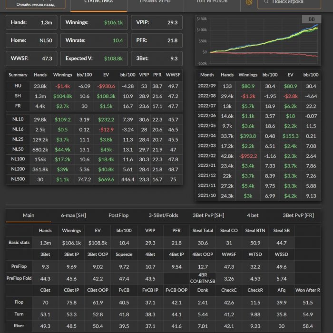Select the Main stats tab

(29, 215)
